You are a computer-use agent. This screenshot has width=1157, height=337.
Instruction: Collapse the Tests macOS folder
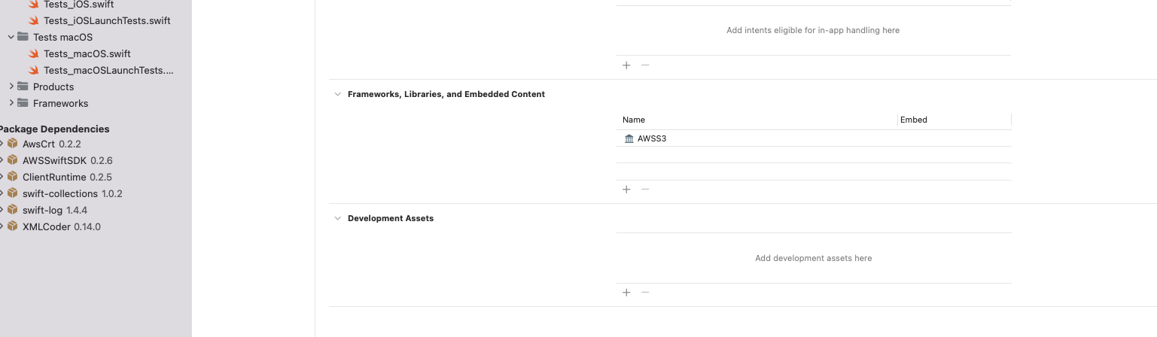click(11, 37)
